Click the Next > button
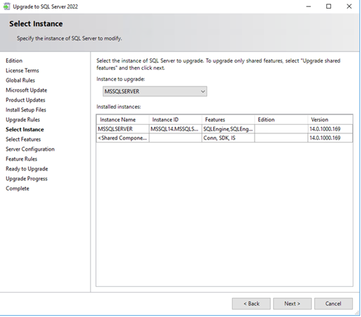 click(292, 304)
